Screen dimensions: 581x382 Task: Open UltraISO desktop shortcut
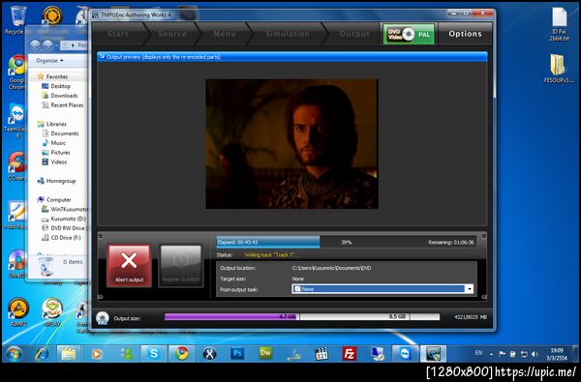(x=17, y=264)
